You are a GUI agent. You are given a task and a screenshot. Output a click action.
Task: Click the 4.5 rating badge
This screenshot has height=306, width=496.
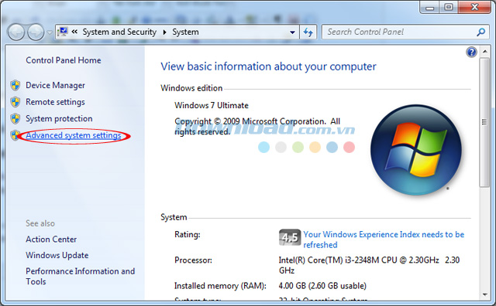290,237
